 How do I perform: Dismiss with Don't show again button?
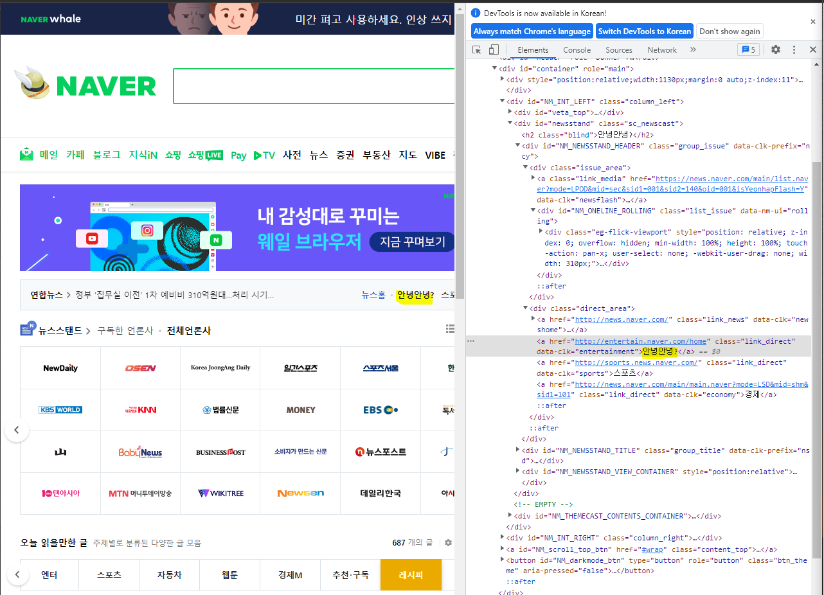click(x=730, y=31)
